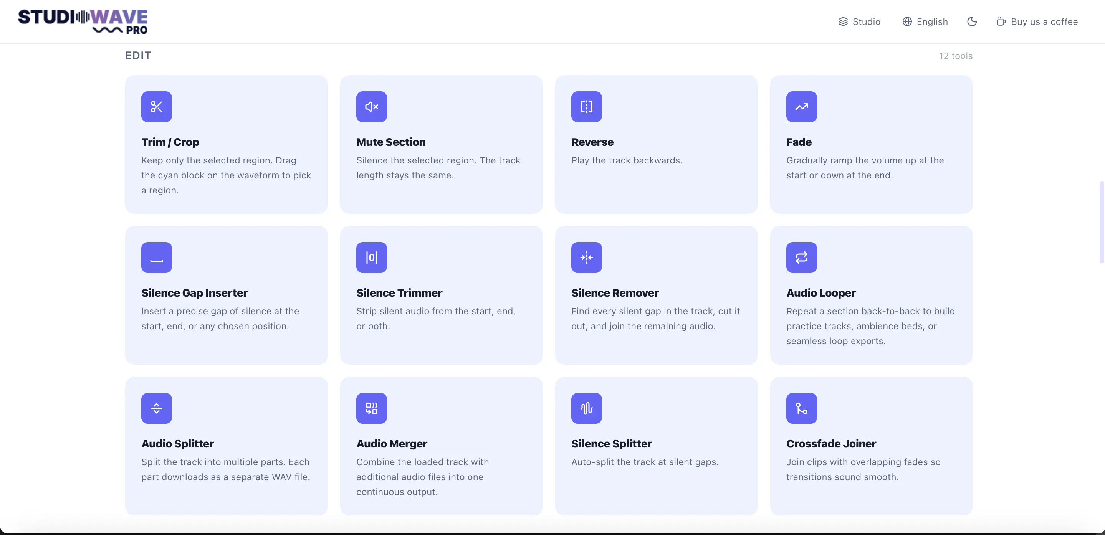The width and height of the screenshot is (1105, 535).
Task: Click the Silence Remover icon
Action: pyautogui.click(x=586, y=257)
